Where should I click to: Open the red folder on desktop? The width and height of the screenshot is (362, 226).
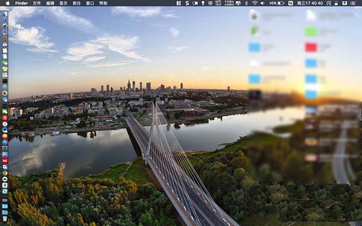coord(311,47)
